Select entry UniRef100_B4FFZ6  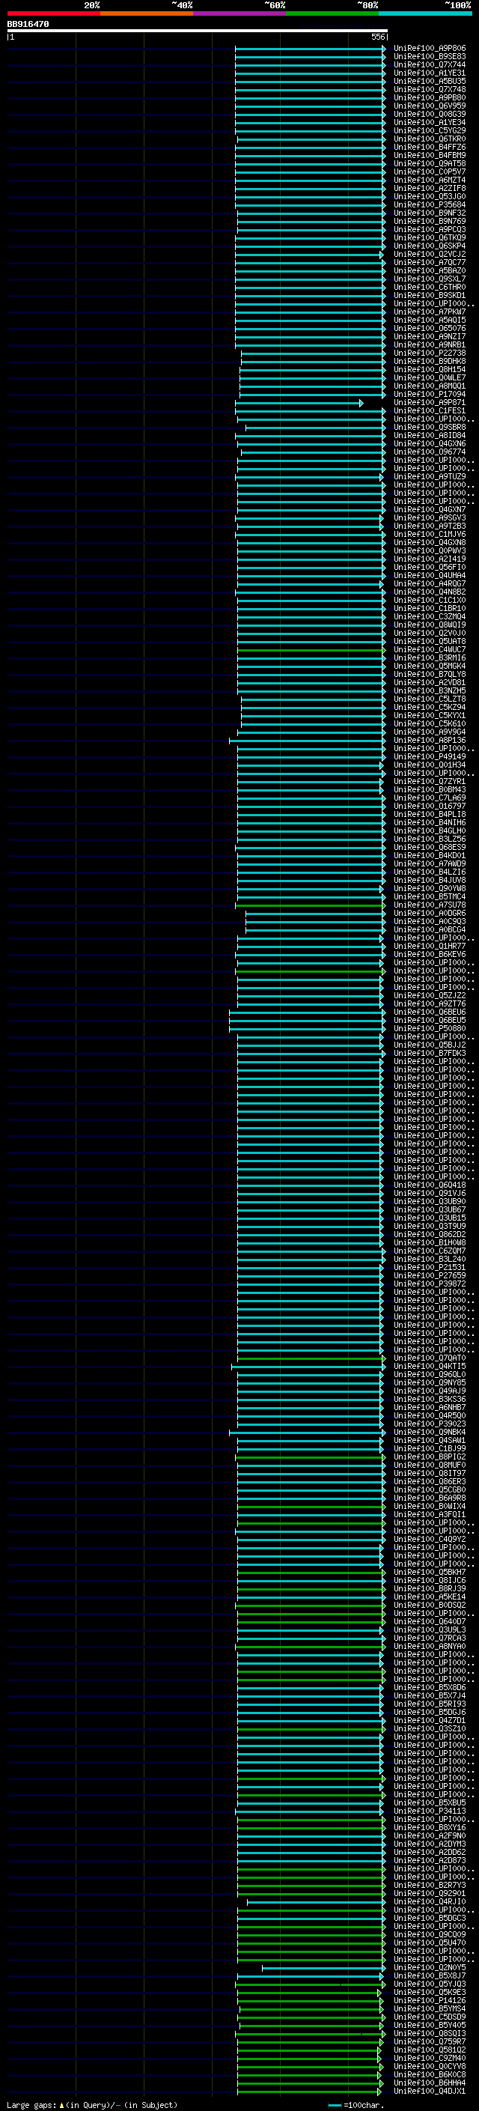pyautogui.click(x=429, y=147)
